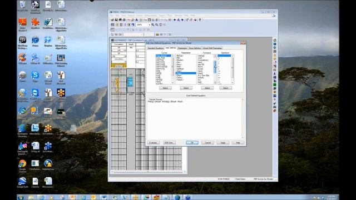Click the Save icon in PRIZM toolbar
This screenshot has height=200, width=356.
(x=116, y=20)
